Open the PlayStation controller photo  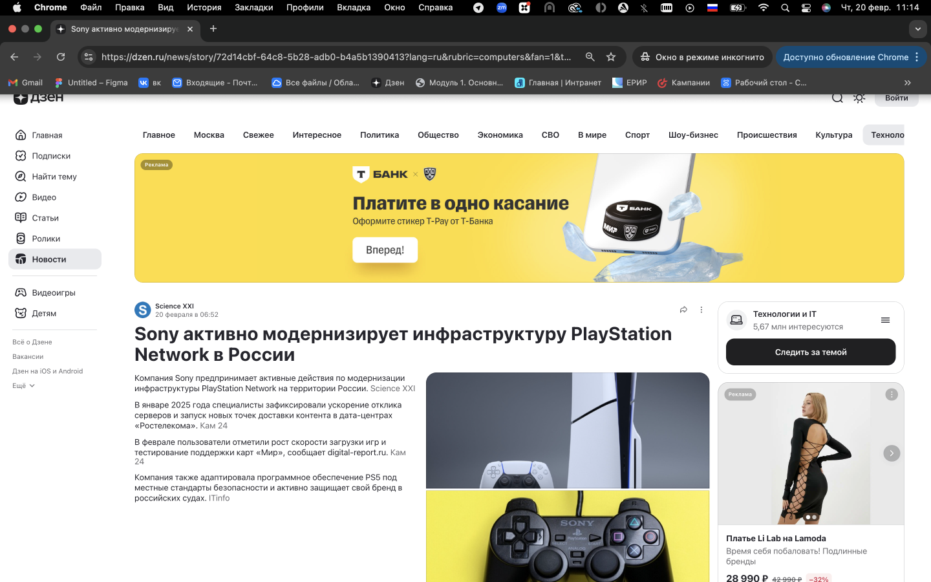pyautogui.click(x=568, y=536)
